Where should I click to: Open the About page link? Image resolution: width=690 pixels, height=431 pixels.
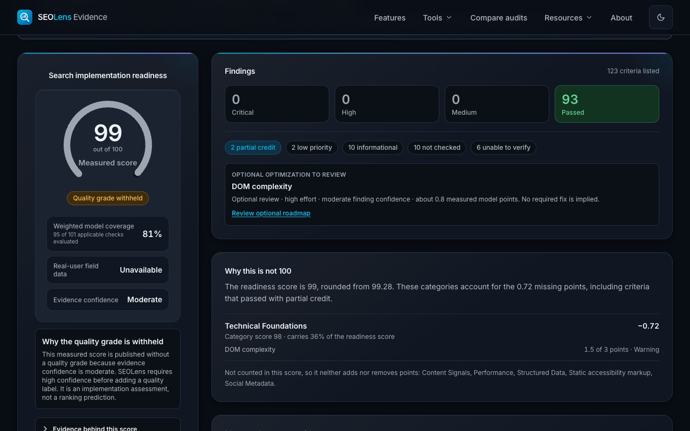(x=621, y=18)
